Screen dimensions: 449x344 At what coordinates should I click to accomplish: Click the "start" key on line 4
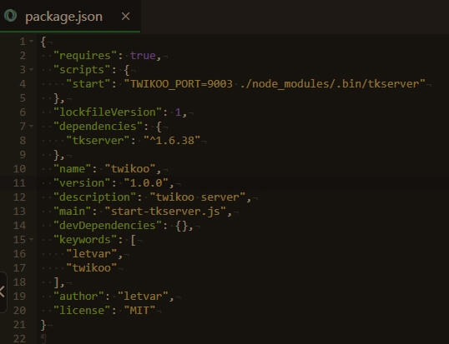[x=88, y=84]
